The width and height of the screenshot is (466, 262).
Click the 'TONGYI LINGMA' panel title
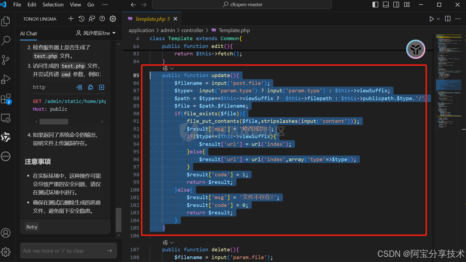click(x=40, y=19)
